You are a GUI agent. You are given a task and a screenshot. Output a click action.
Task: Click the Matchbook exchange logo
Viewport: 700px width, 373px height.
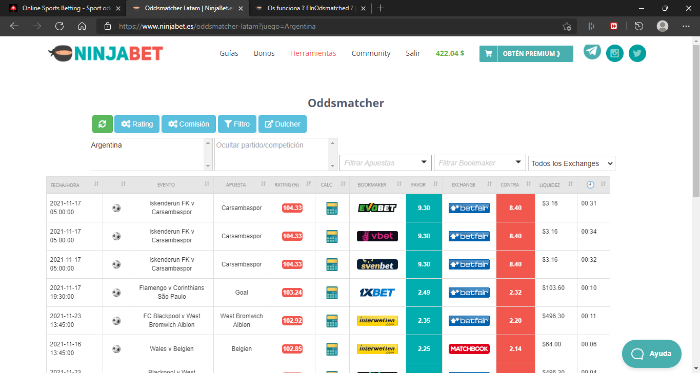pyautogui.click(x=469, y=349)
